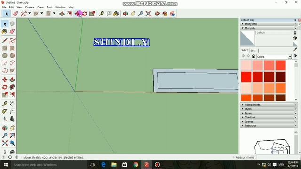Pick the darkest maroon color swatch

pos(281,77)
